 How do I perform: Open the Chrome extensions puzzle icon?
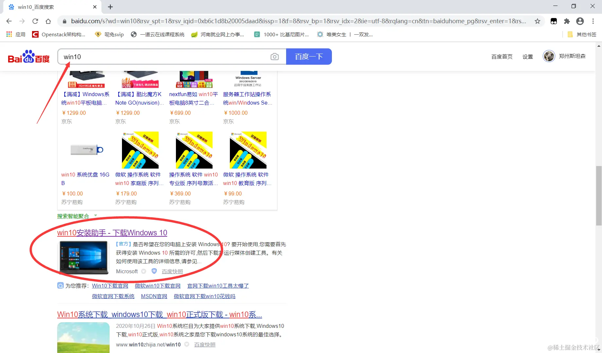[x=567, y=21]
